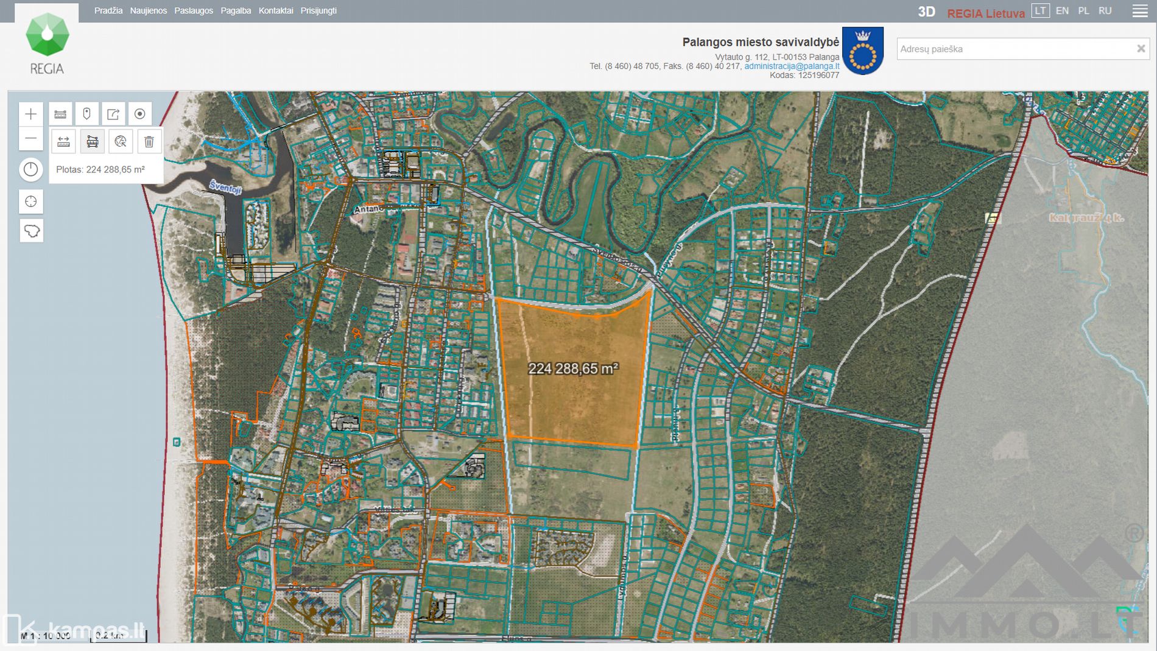Screen dimensions: 1157x651
Task: Select the globe coordinate picker tool
Action: 121,142
